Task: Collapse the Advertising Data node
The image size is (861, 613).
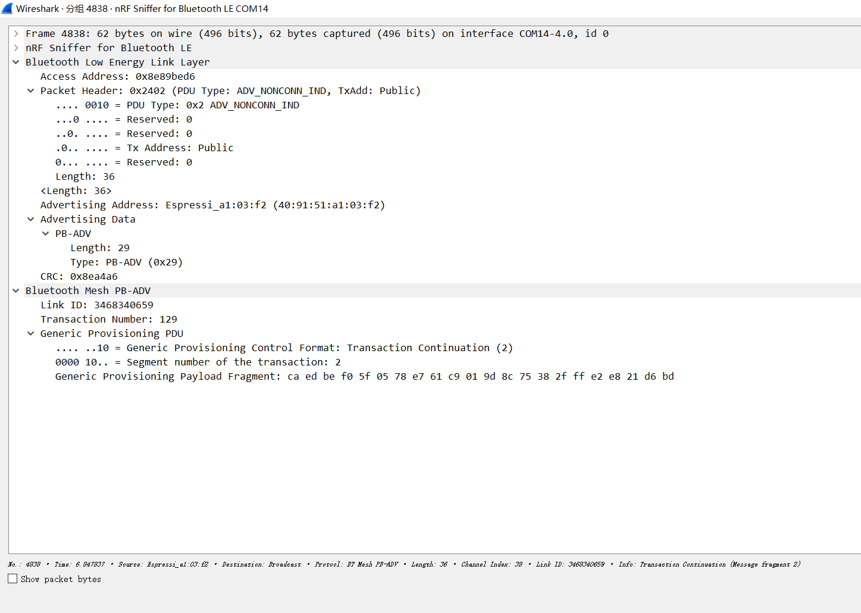Action: (x=31, y=220)
